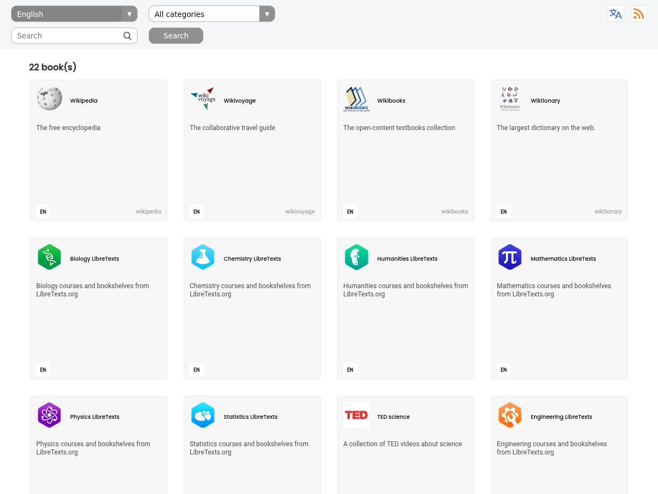658x494 pixels.
Task: Click the magnifier icon in search box
Action: coord(127,36)
